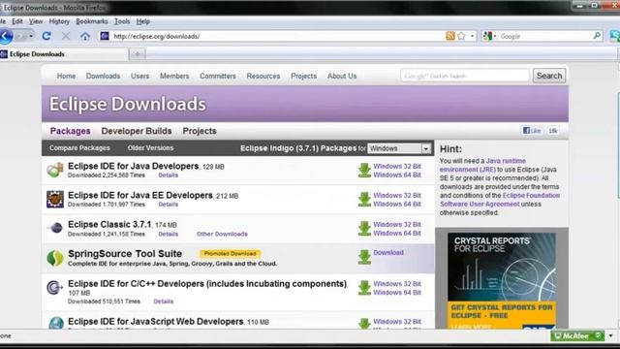Click SpringSource Tool Suite leaf icon
This screenshot has width=620, height=349.
pyautogui.click(x=55, y=258)
